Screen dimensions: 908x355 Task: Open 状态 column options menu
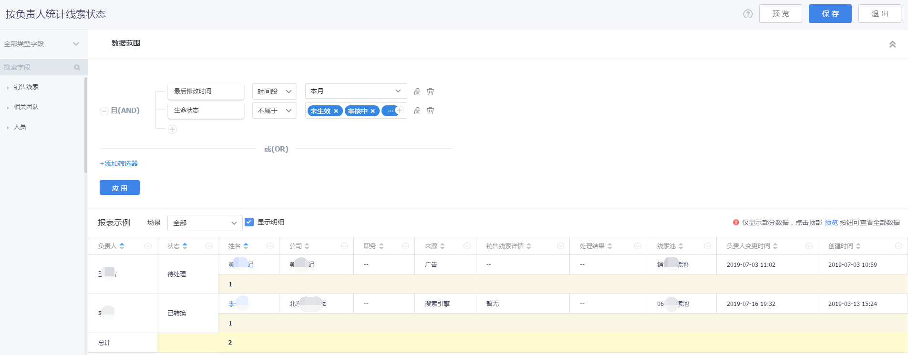pos(209,246)
